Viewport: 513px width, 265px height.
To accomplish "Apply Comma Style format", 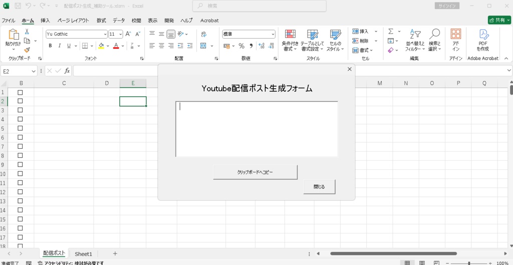I will (x=251, y=46).
